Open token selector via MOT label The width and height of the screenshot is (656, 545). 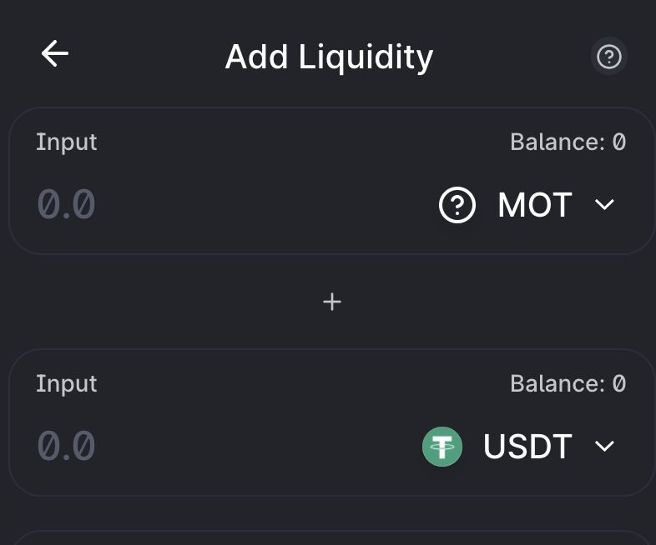[x=534, y=205]
